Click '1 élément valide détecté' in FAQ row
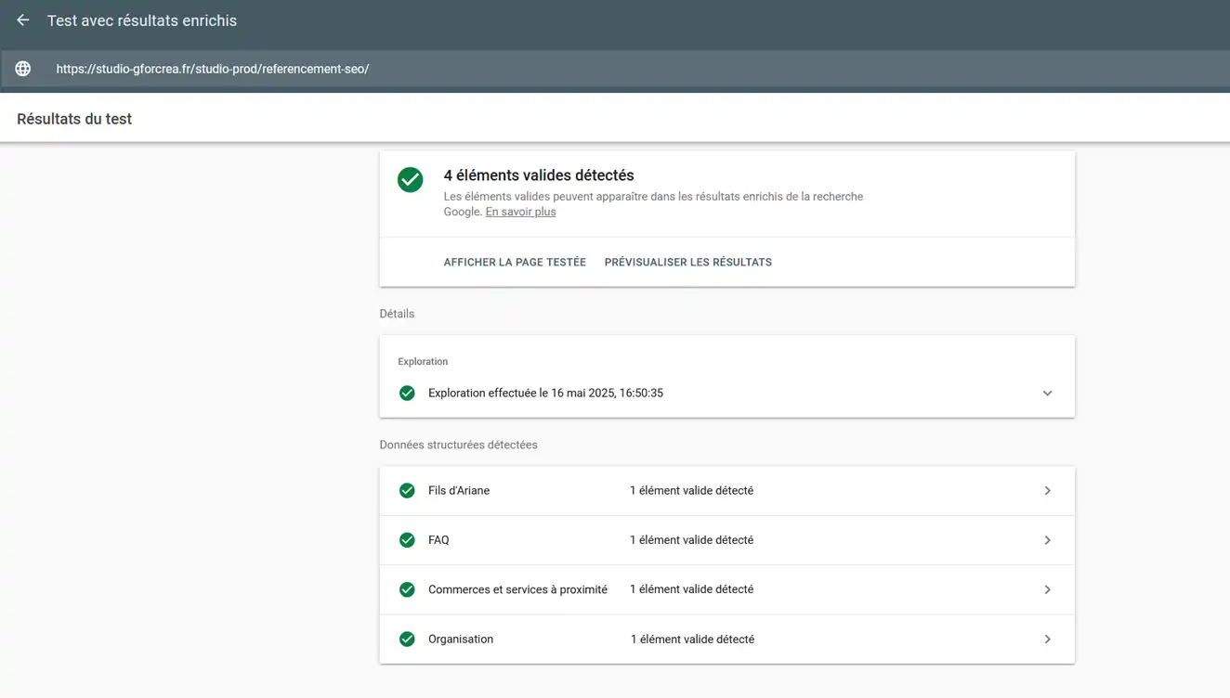The width and height of the screenshot is (1230, 698). point(691,540)
